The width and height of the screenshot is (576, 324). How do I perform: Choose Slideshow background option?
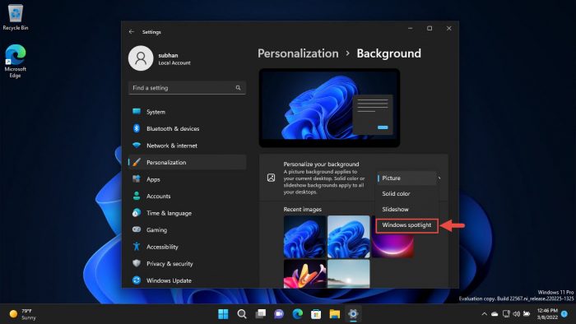[406, 209]
